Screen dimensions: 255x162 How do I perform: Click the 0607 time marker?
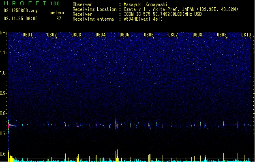pos(173,35)
